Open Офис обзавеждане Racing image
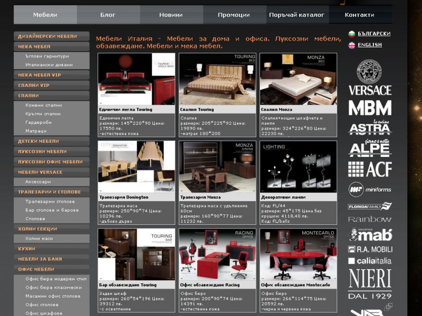 [217, 254]
